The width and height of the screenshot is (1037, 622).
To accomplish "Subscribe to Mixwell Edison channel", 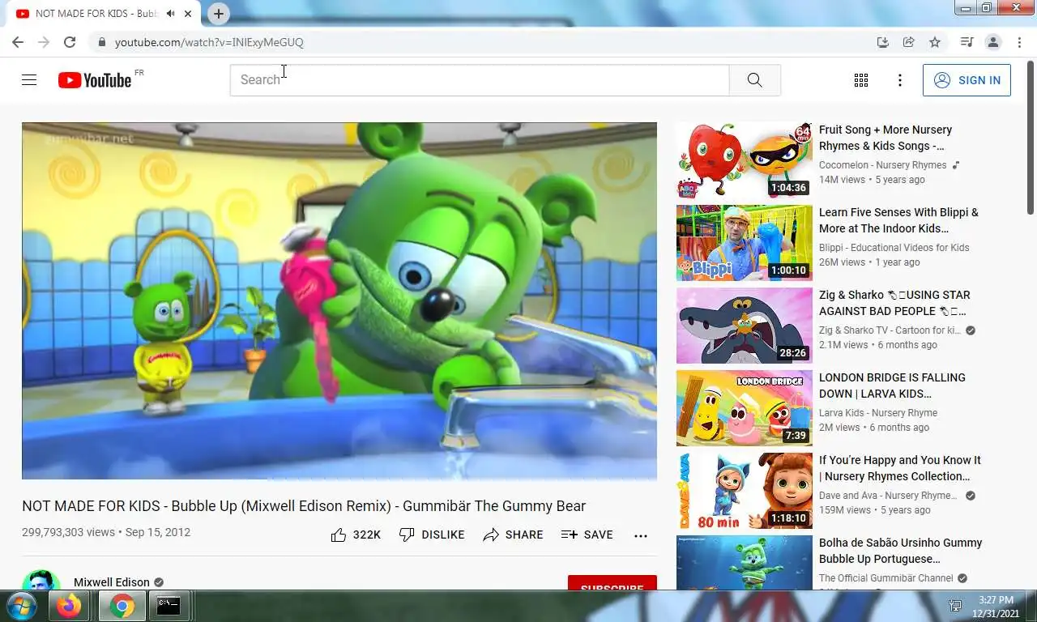I will coord(612,582).
